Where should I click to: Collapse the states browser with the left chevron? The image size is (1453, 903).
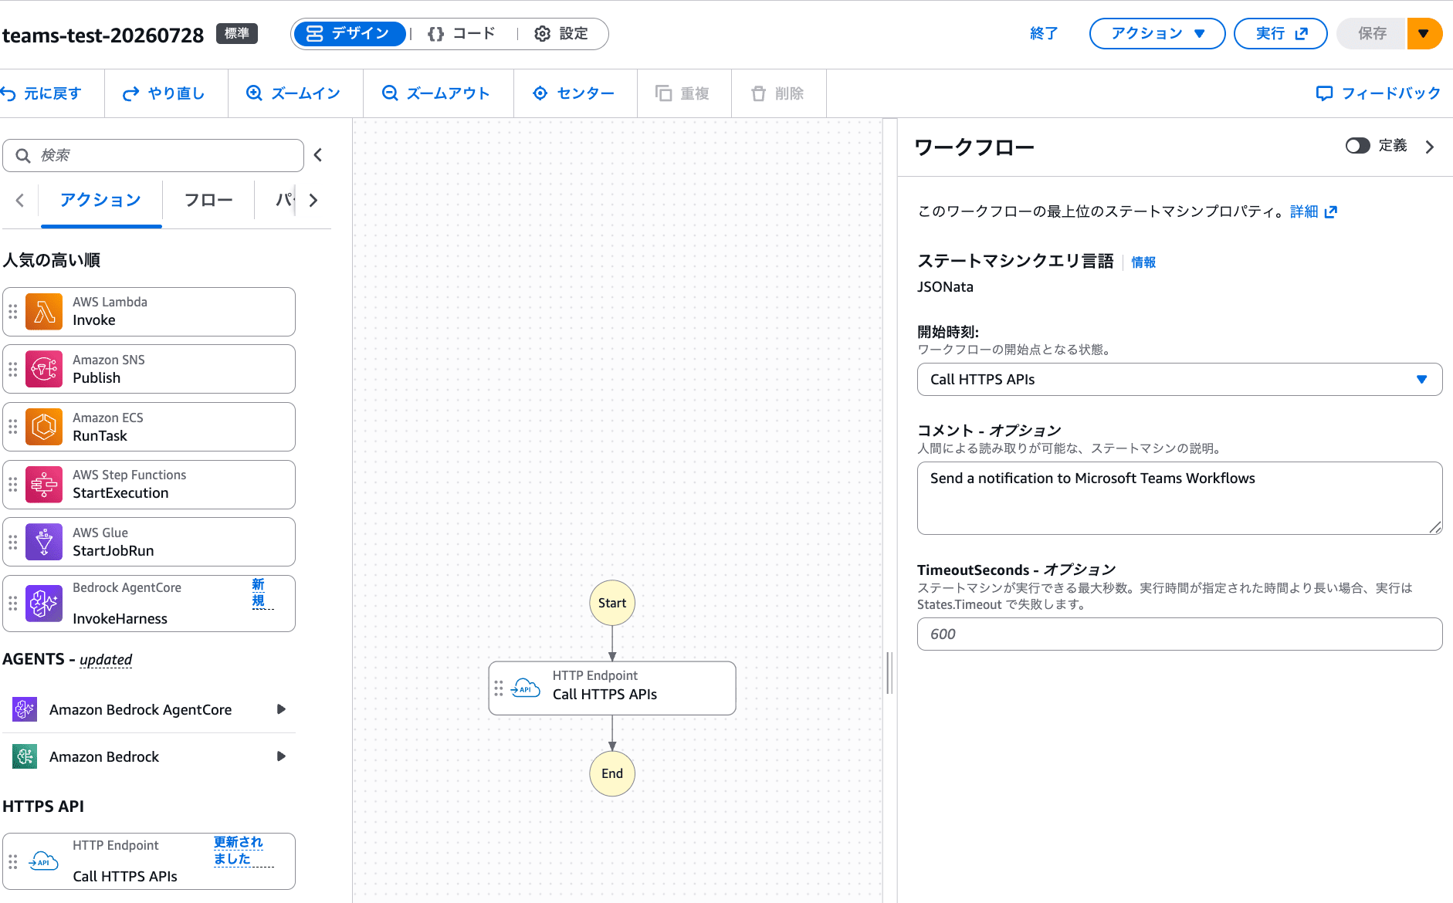(x=318, y=155)
